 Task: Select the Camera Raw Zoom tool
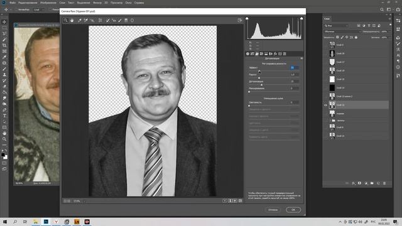65,21
